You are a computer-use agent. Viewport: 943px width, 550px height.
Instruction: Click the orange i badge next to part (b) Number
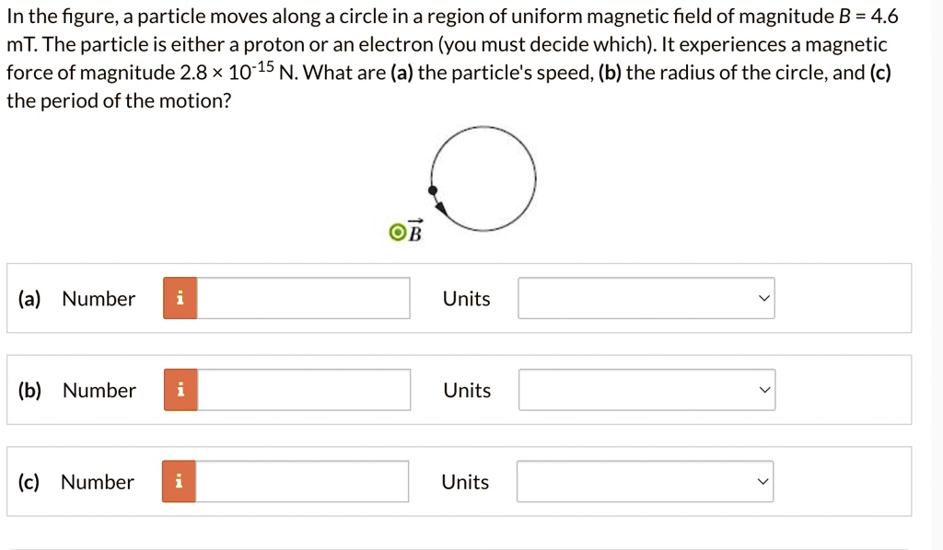coord(180,389)
